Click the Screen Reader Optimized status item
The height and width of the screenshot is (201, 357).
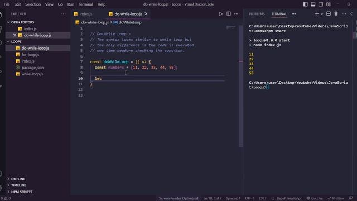coord(178,198)
